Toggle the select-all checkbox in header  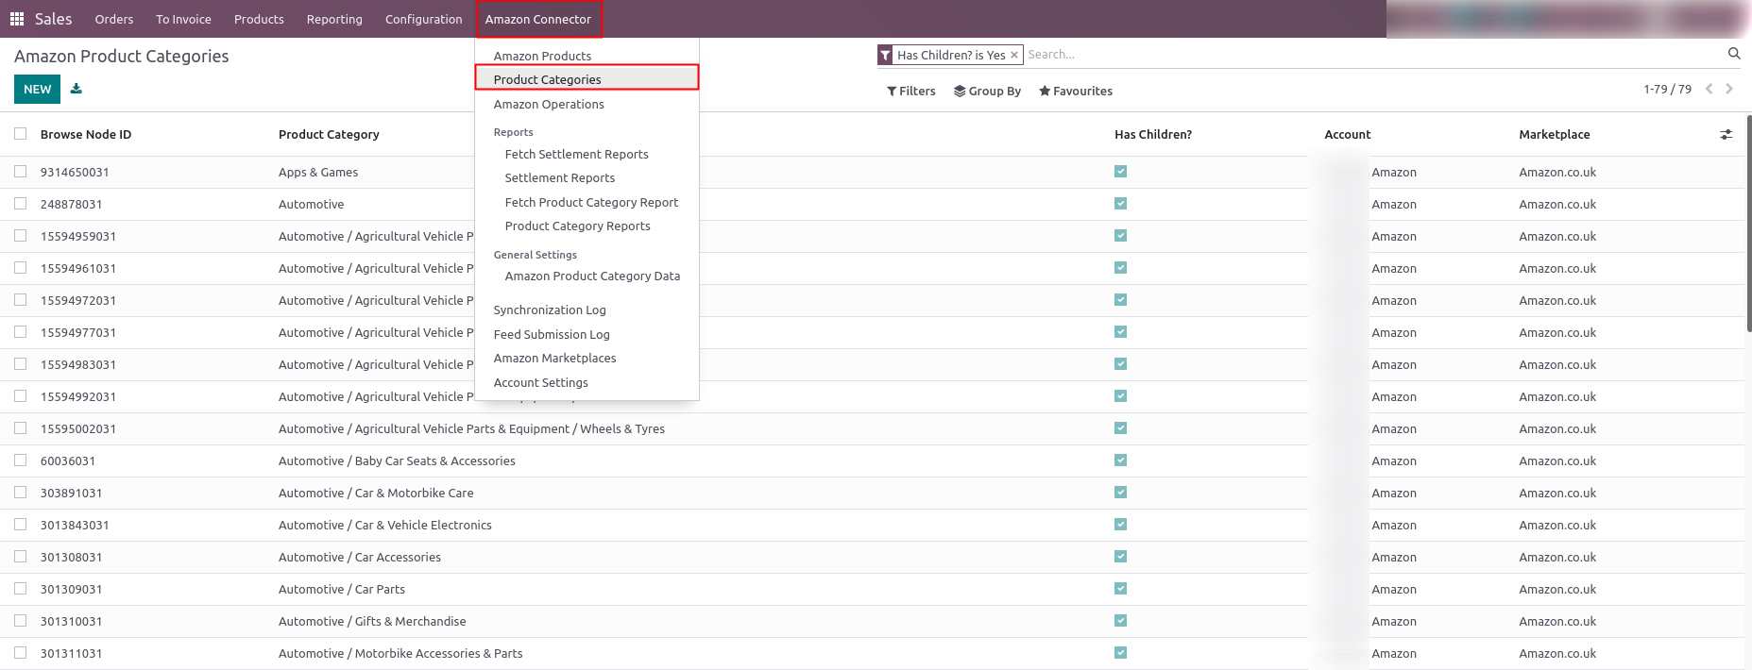[x=20, y=134]
